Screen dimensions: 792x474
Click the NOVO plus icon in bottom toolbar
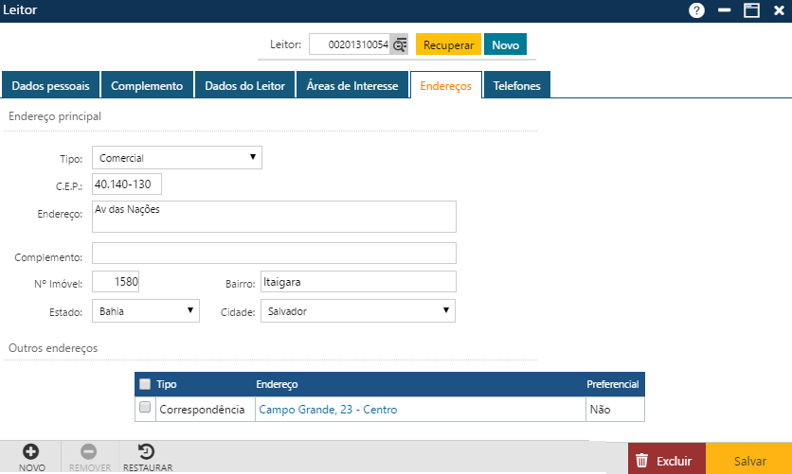[31, 452]
